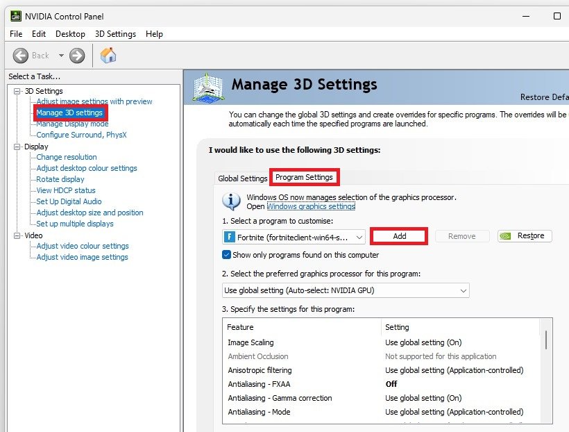Open the Edit menu
This screenshot has height=432, width=569.
click(x=39, y=34)
